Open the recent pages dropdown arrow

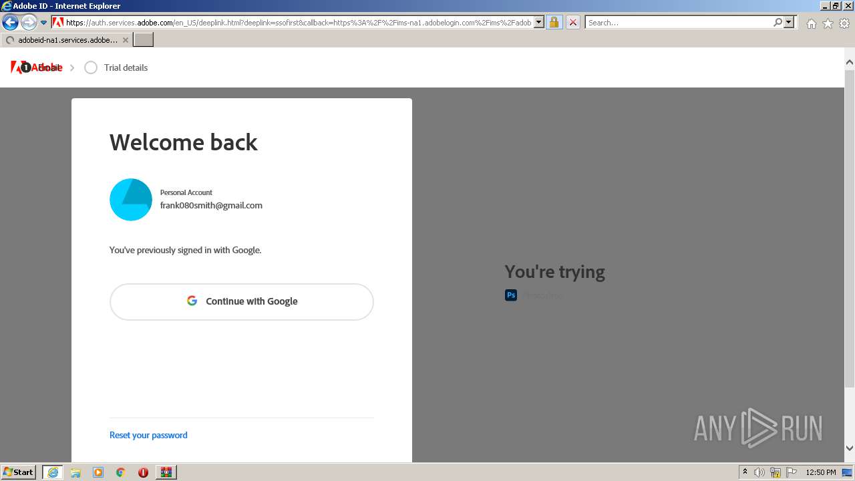pos(43,23)
